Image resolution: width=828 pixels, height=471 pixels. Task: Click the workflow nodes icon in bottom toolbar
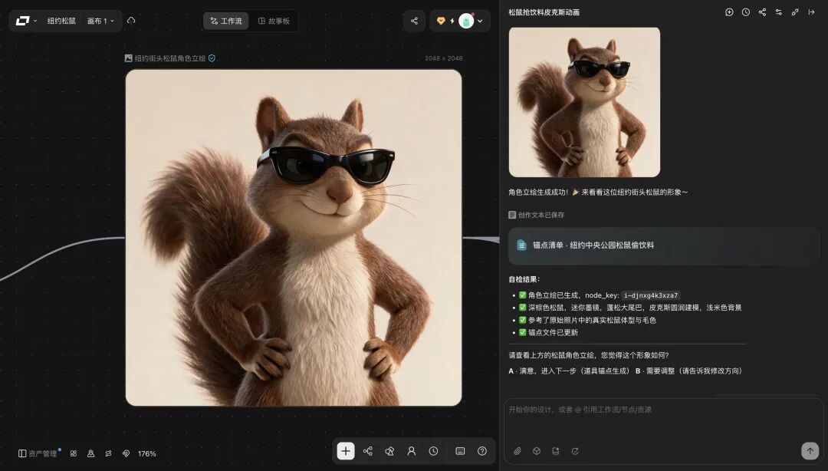[368, 451]
